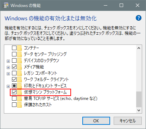Image resolution: width=146 pixels, height=129 pixels.
Task: Select 簡易 TCP/IP サービス (echo、daytime など) label
Action: (61, 99)
